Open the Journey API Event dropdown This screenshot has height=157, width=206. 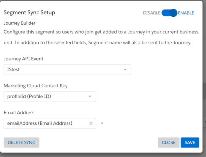click(67, 70)
